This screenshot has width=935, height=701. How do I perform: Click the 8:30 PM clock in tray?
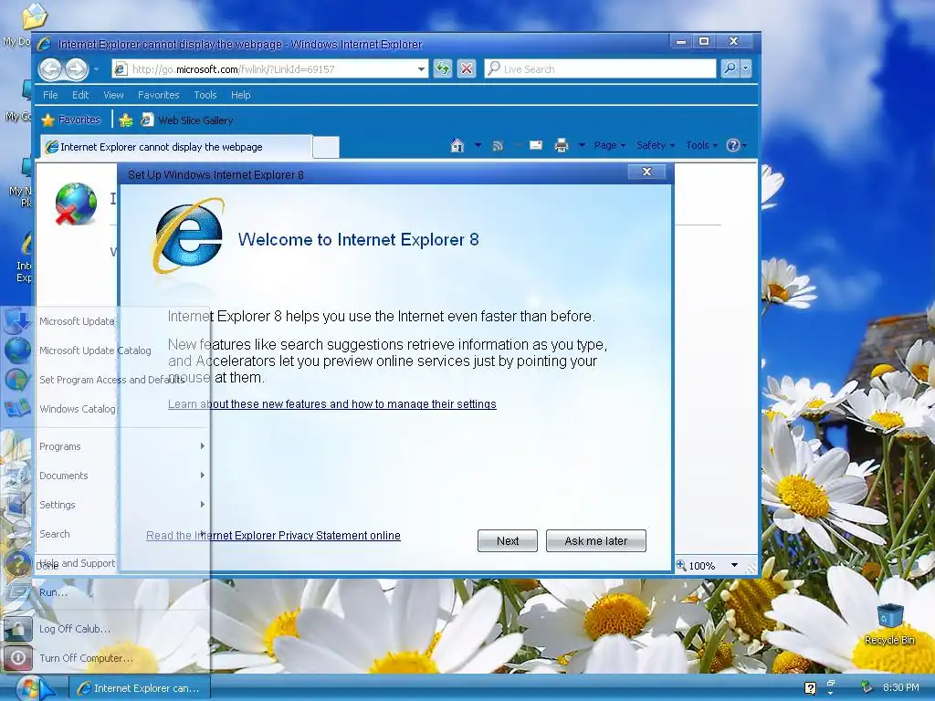point(900,687)
